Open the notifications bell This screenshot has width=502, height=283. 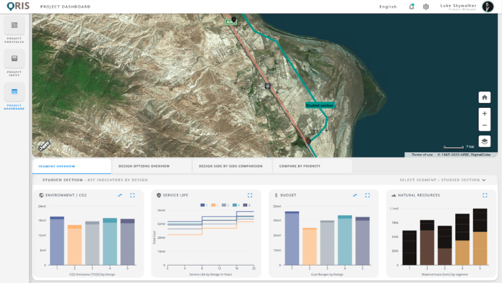(x=411, y=6)
